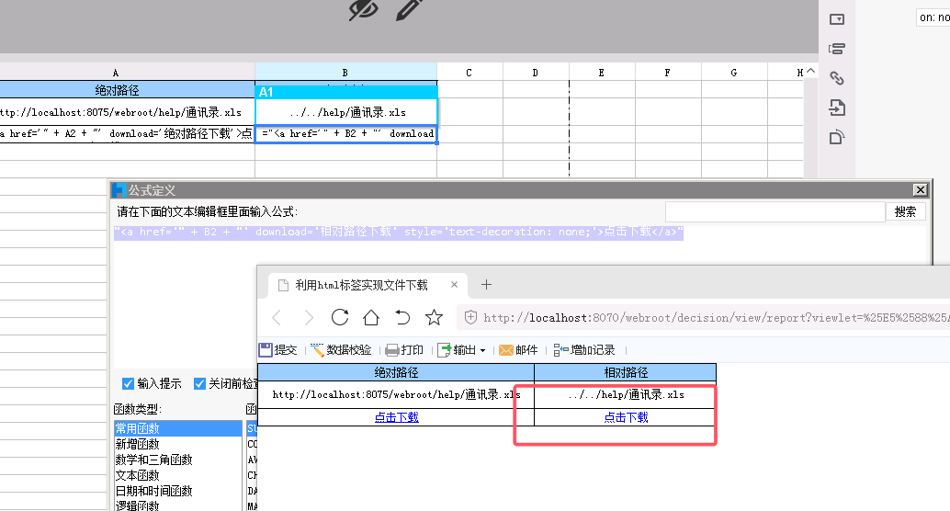Open the hyperlink chain icon in sidebar

pyautogui.click(x=837, y=78)
